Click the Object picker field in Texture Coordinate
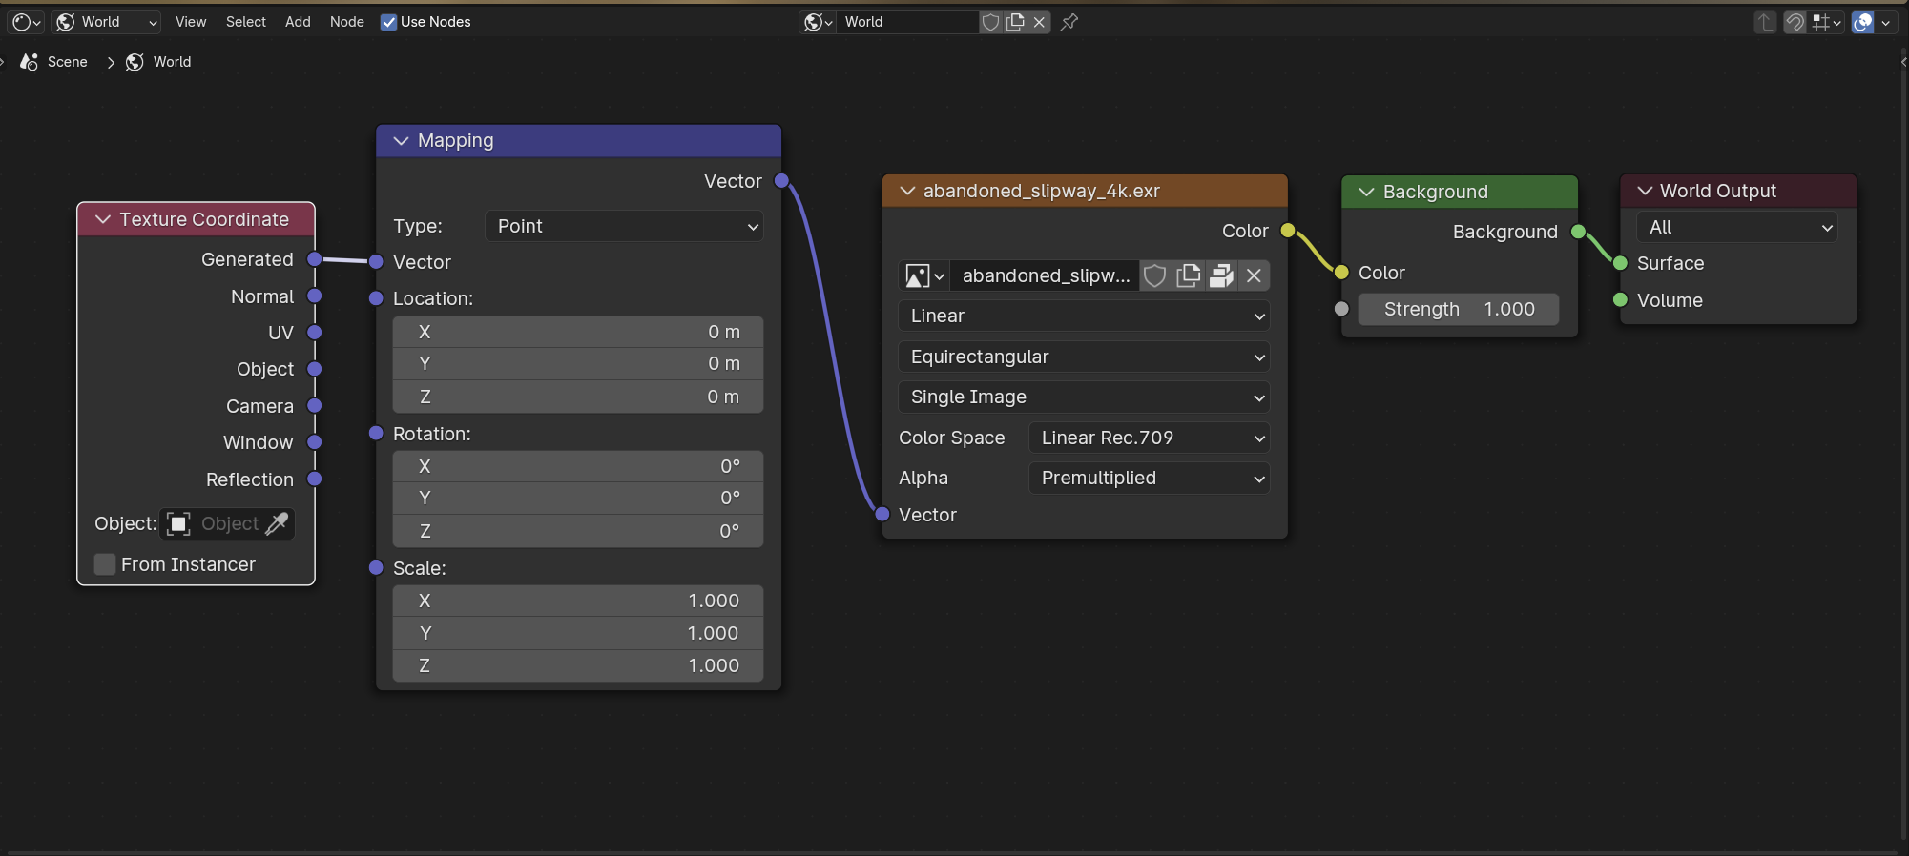This screenshot has width=1909, height=856. pos(227,524)
